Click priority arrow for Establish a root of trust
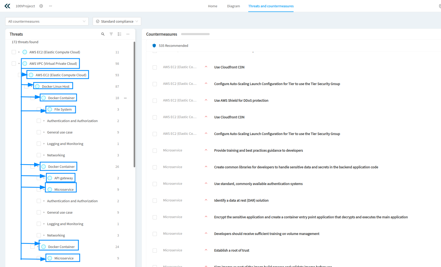This screenshot has width=441, height=267. coord(206,250)
